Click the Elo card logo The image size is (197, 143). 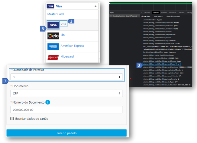point(53,36)
